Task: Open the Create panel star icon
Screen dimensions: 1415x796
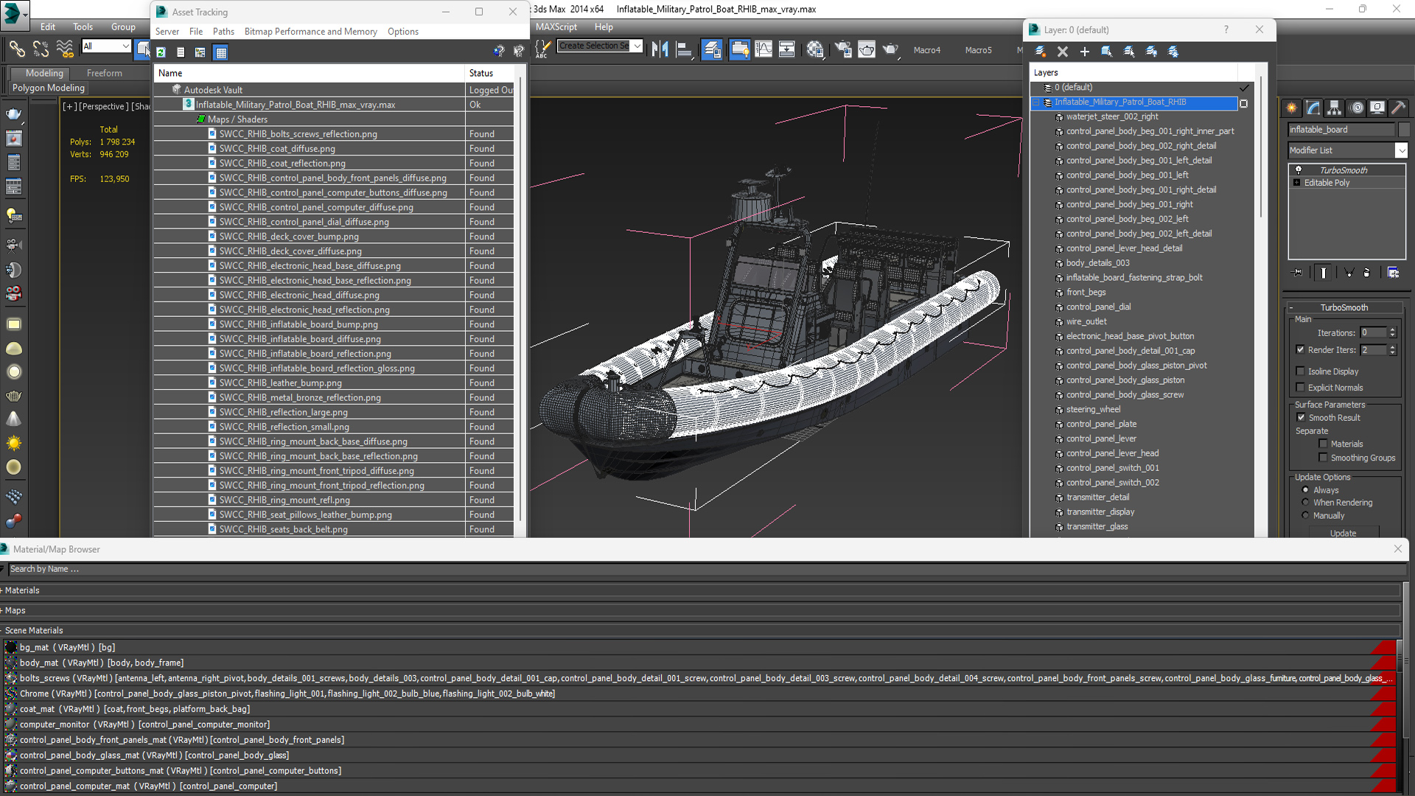Action: [x=1292, y=108]
